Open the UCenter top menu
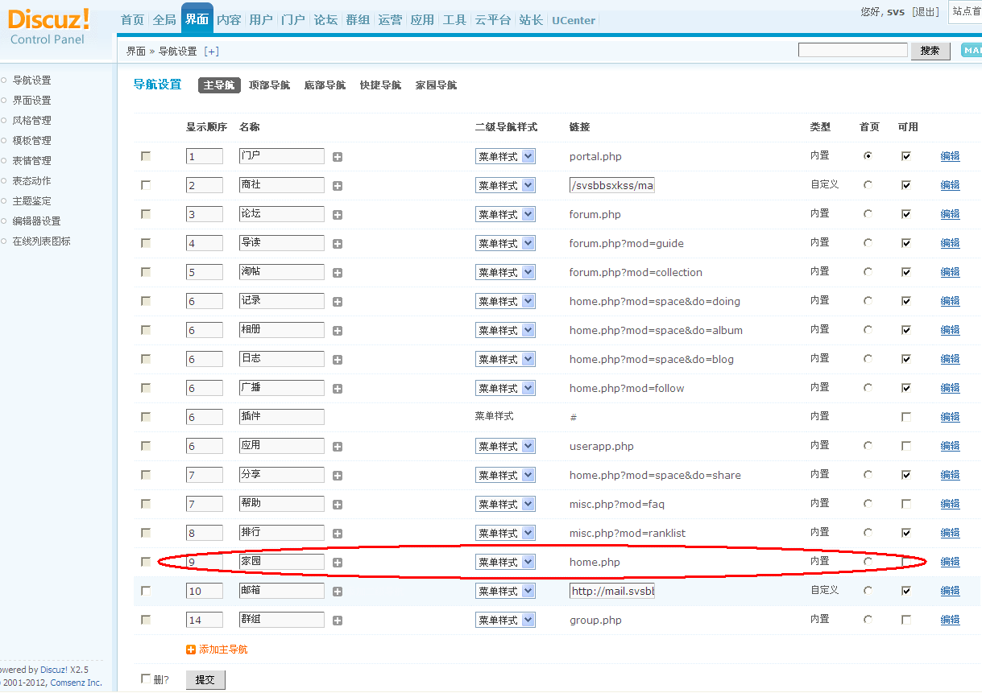 574,20
